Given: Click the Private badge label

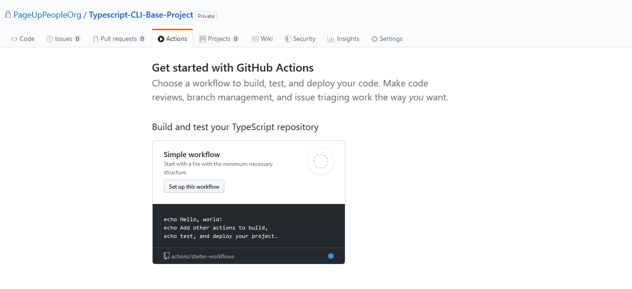Looking at the screenshot, I should (x=206, y=15).
